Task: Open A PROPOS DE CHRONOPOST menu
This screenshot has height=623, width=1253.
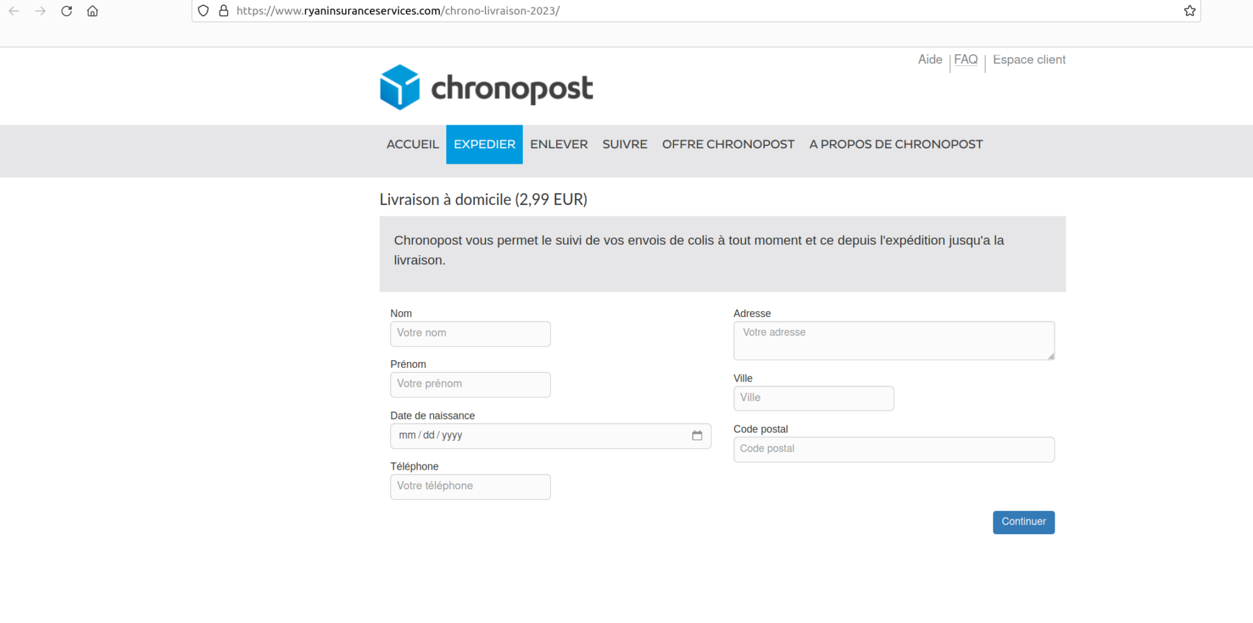Action: click(896, 144)
